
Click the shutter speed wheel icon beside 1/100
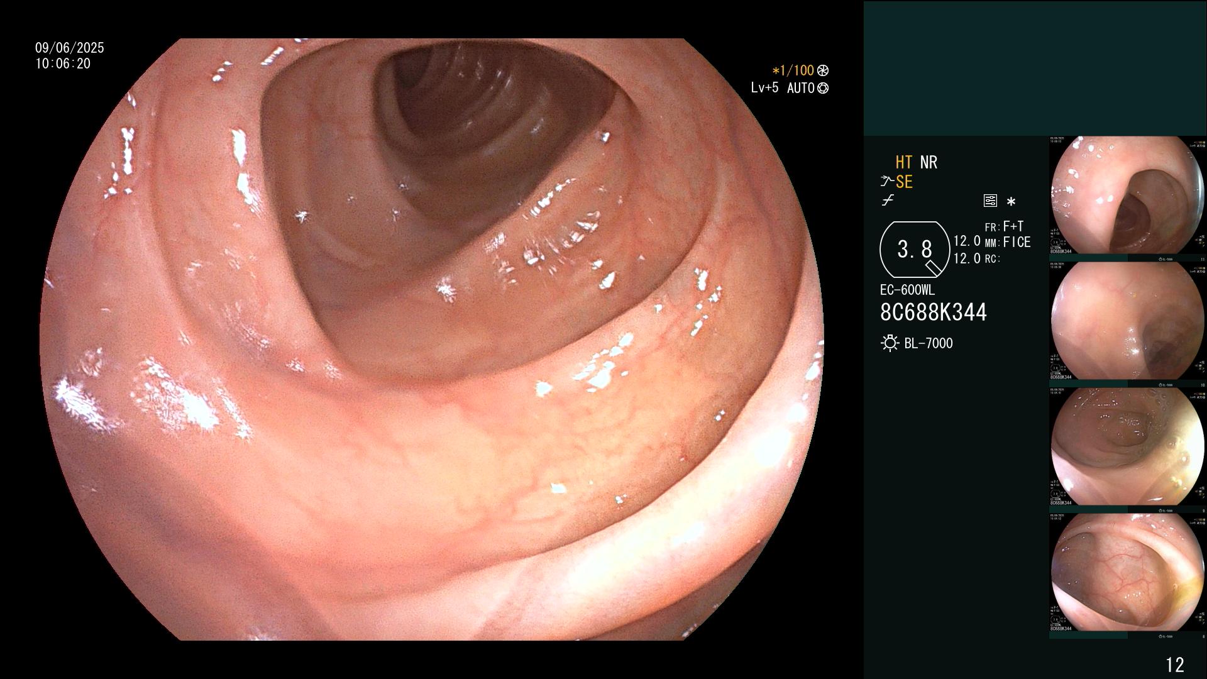point(823,71)
